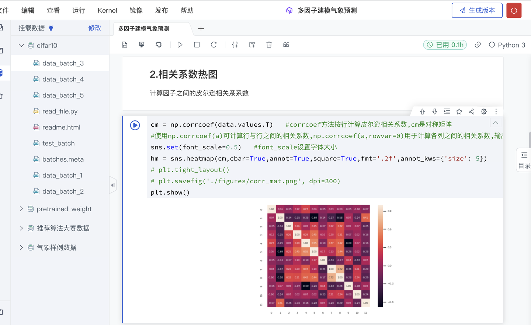The height and width of the screenshot is (325, 531).
Task: Click text 计算因子之间的皮尔逊相关系数
Action: 199,93
